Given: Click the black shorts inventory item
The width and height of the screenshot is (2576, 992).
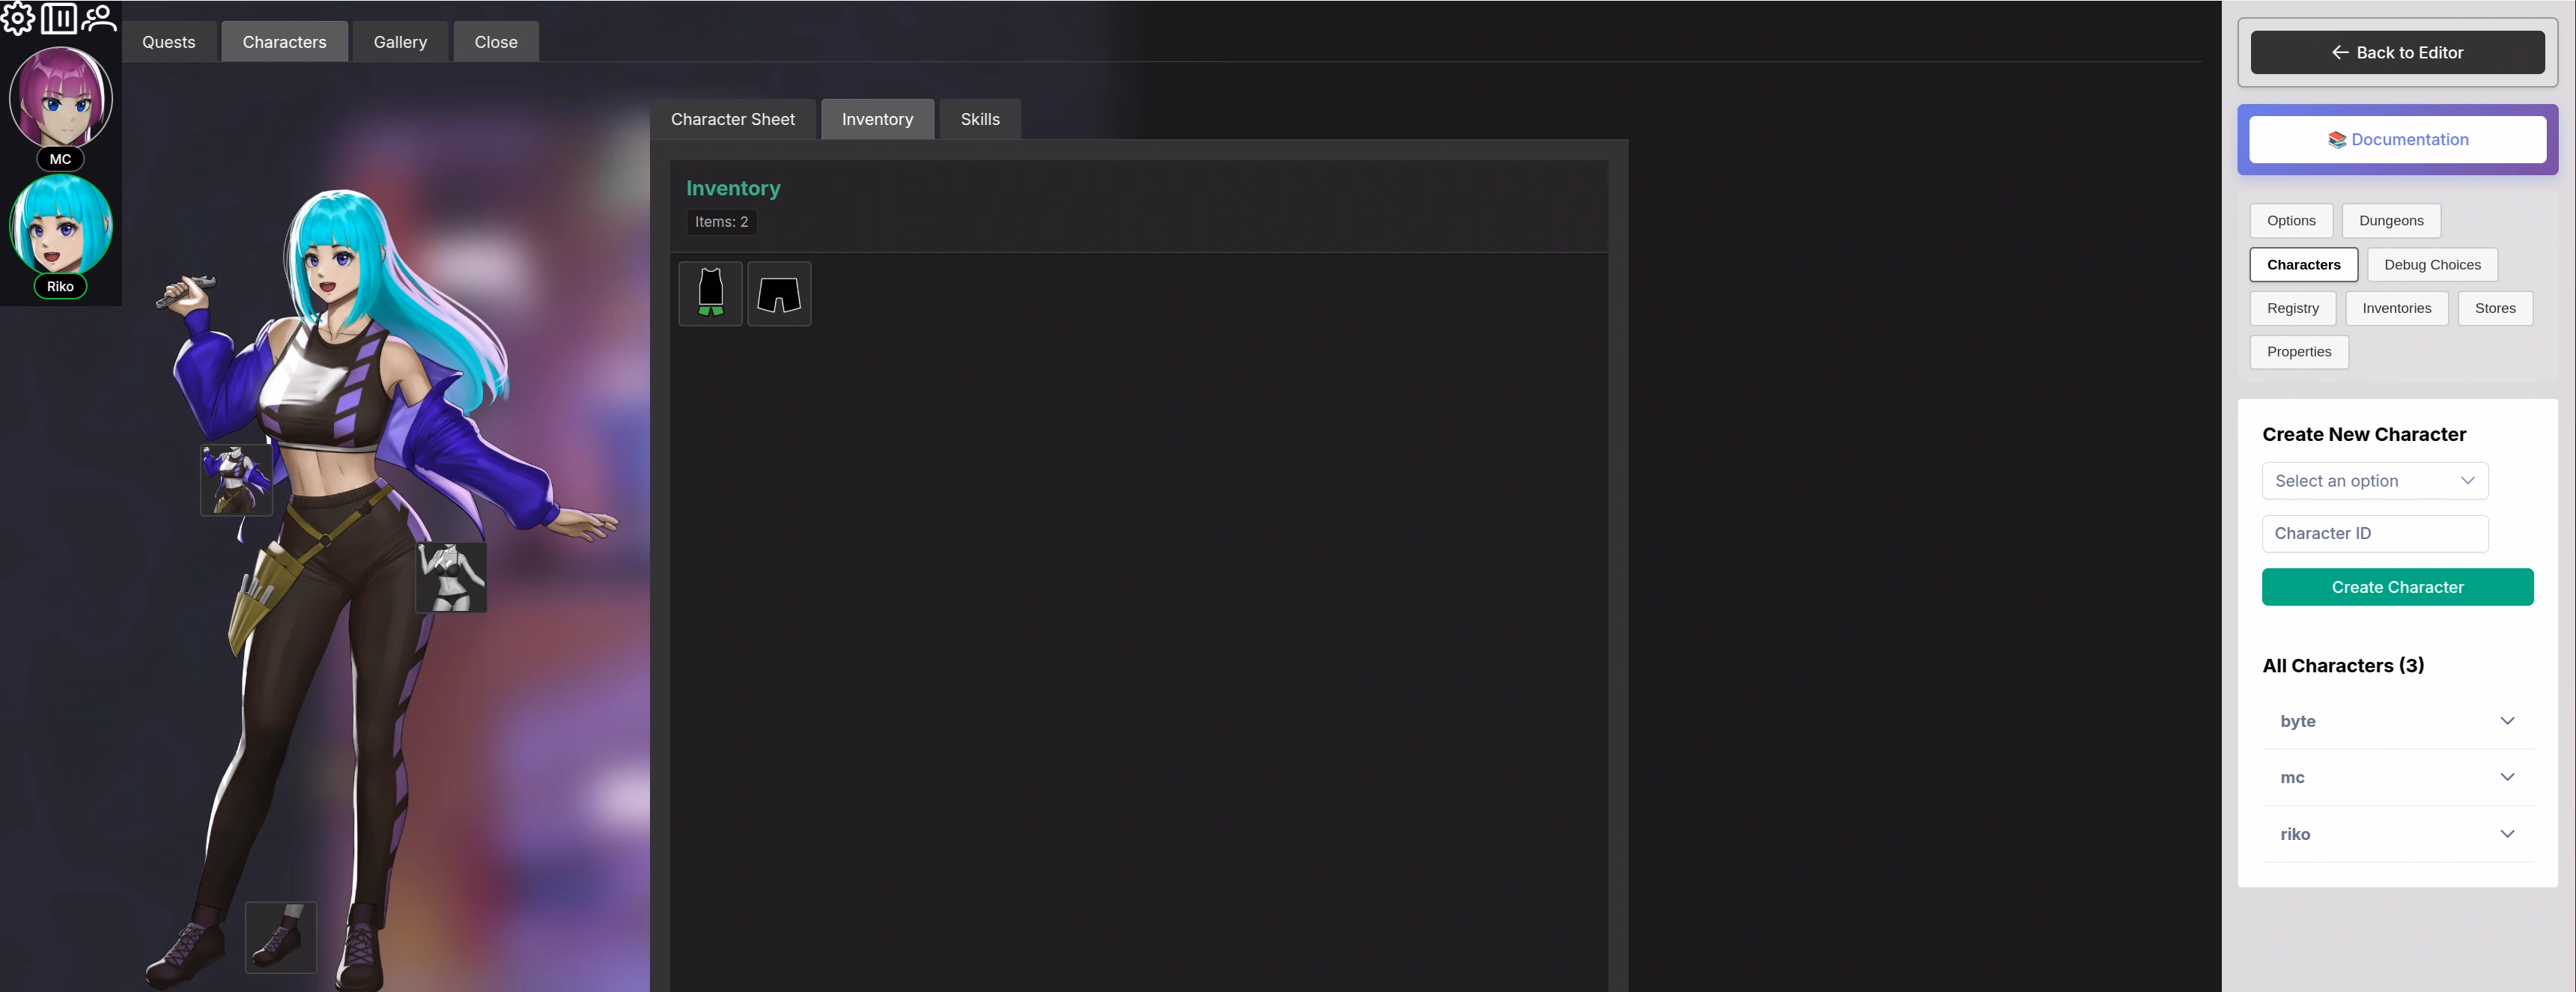Looking at the screenshot, I should pos(779,294).
